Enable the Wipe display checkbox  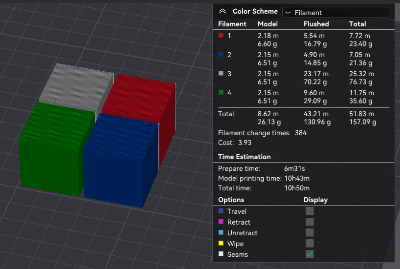(x=310, y=243)
